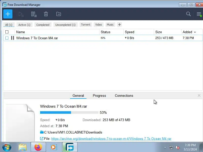Click the blue plus add download button
Image resolution: width=203 pixels, height=152 pixels.
point(8,14)
